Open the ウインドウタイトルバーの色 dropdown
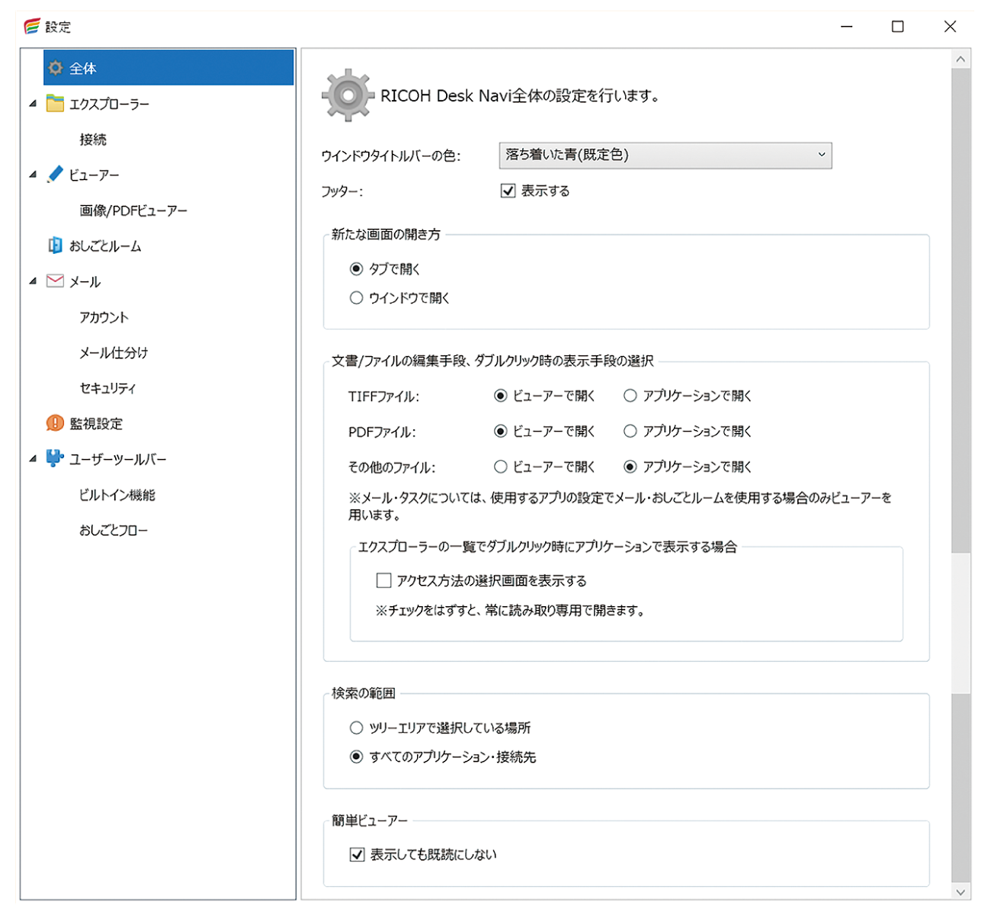991x915 pixels. click(x=665, y=155)
